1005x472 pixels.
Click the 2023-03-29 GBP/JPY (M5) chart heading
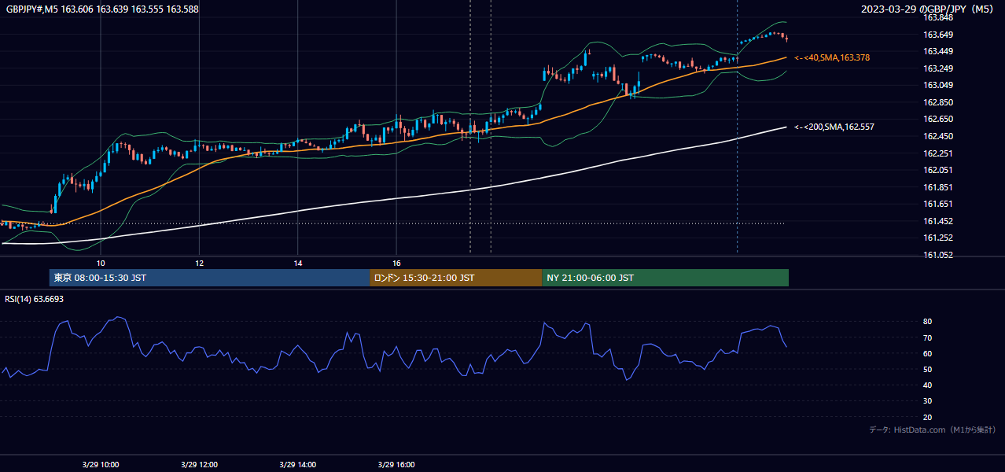(929, 9)
